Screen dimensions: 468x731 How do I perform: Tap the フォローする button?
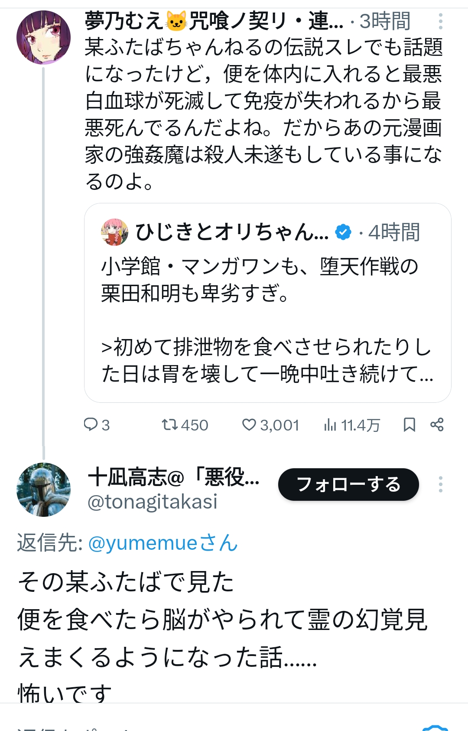[x=348, y=484]
